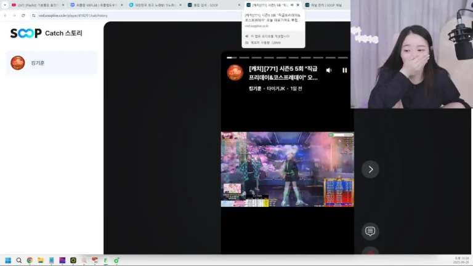Go forward in the browser
This screenshot has width=473, height=266.
(x=14, y=15)
